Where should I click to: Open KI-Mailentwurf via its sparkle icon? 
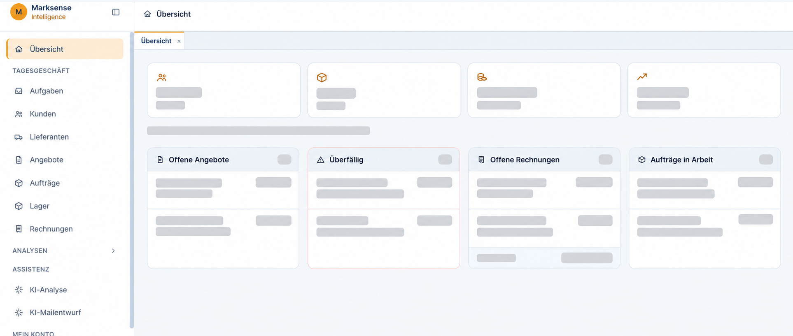coord(19,313)
